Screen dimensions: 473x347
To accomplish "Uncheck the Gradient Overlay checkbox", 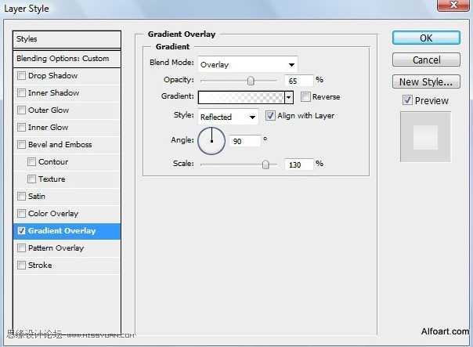I will (21, 231).
